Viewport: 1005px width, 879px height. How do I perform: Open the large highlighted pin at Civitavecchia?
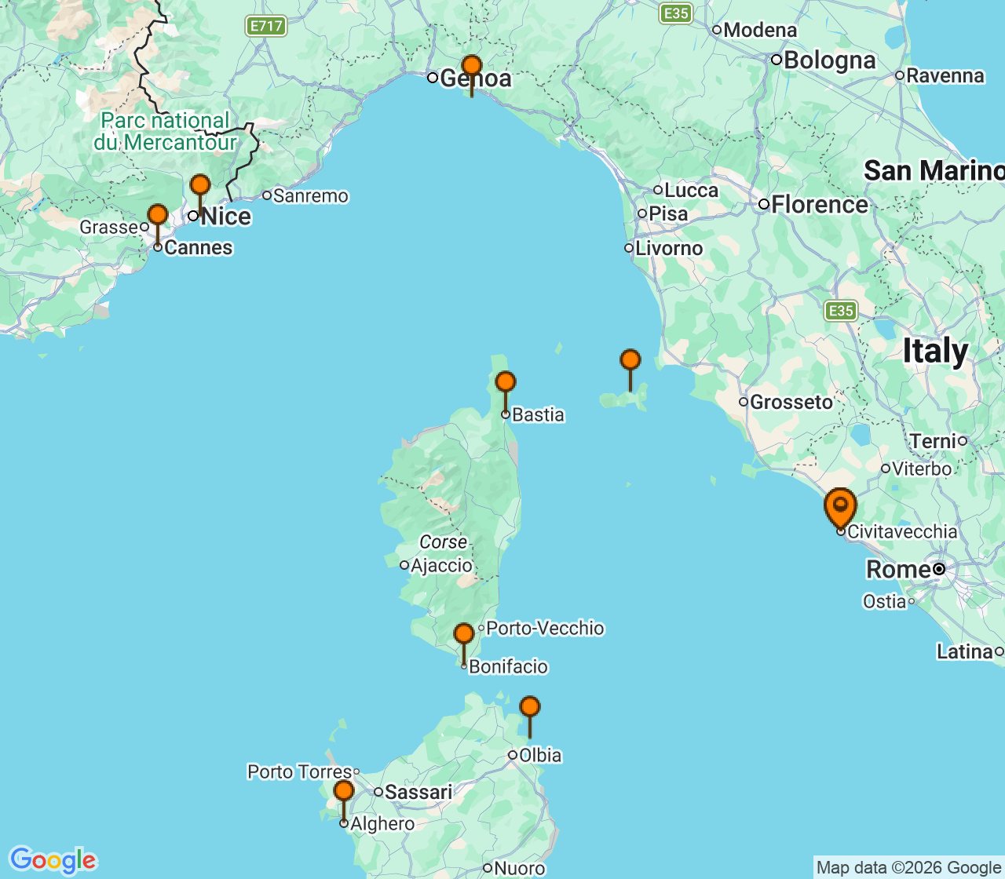coord(840,507)
